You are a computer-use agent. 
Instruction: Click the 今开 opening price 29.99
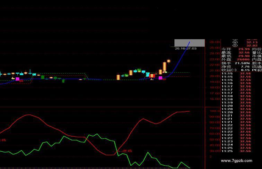coord(244,49)
